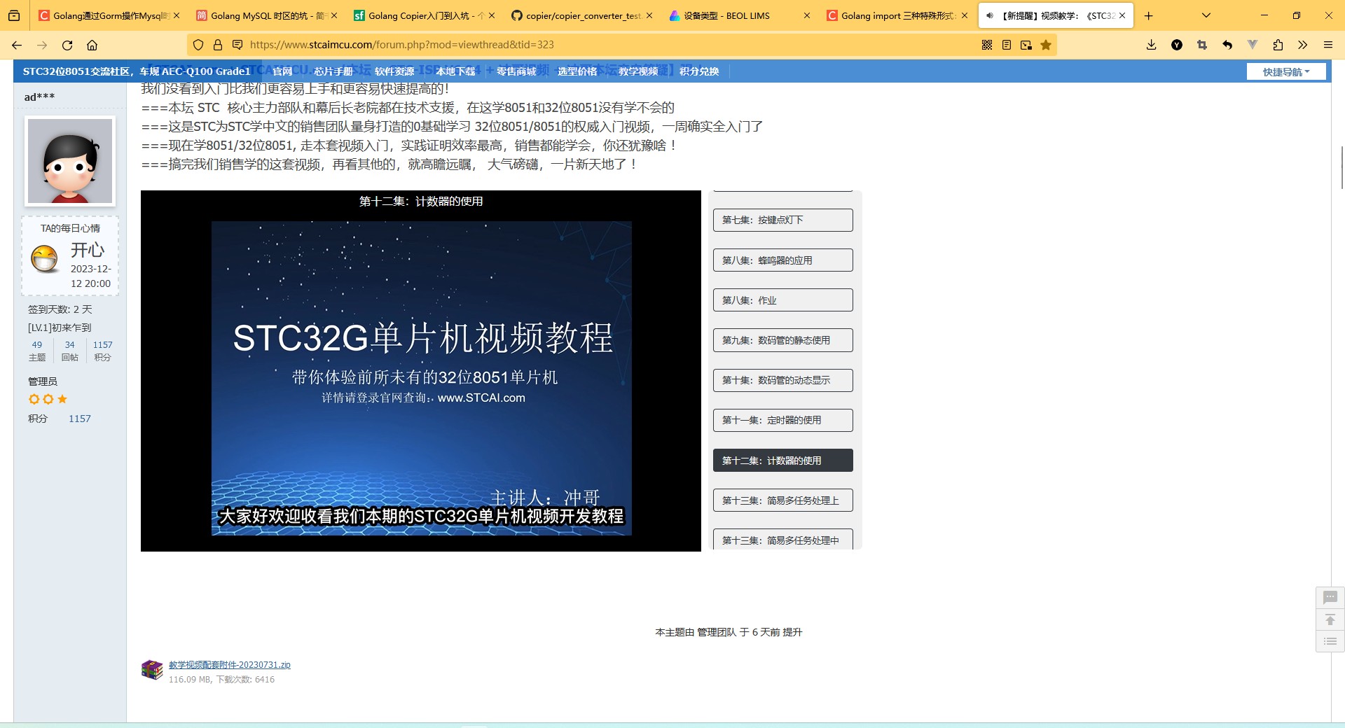Screen dimensions: 1345x728
Task: Select episode 第十三集:简易多任务处理中
Action: pyautogui.click(x=783, y=539)
